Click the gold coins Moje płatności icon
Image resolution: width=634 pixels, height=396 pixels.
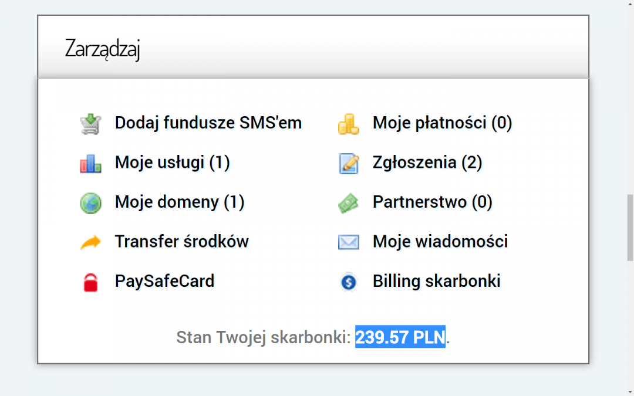pos(348,124)
